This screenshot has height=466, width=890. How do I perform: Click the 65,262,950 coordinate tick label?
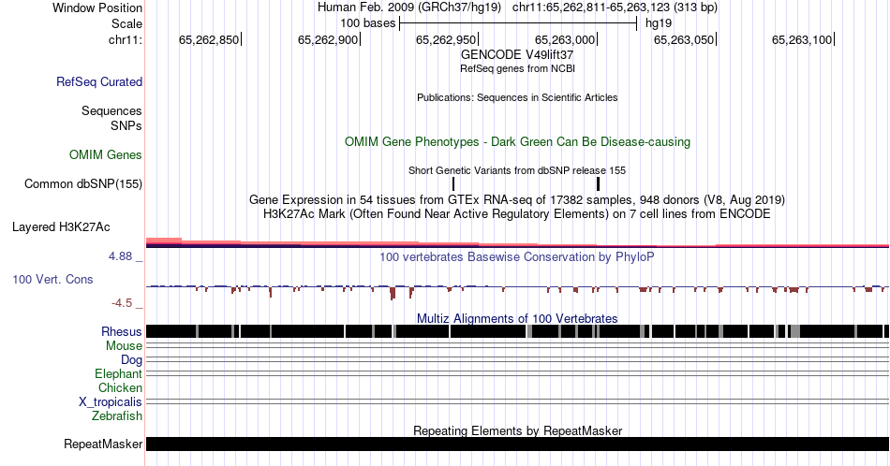pyautogui.click(x=446, y=39)
